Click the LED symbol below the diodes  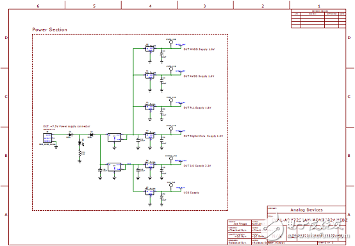pyautogui.click(x=79, y=143)
